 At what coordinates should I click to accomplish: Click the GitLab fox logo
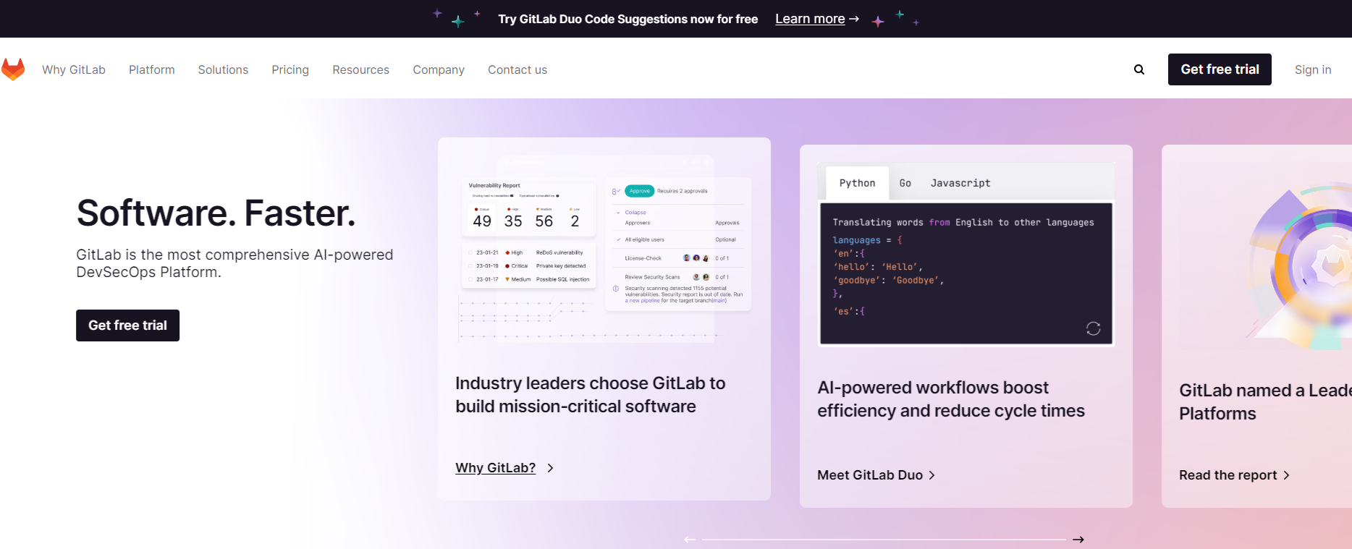coord(13,69)
